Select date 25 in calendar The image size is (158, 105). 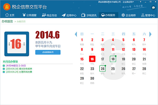113,69
